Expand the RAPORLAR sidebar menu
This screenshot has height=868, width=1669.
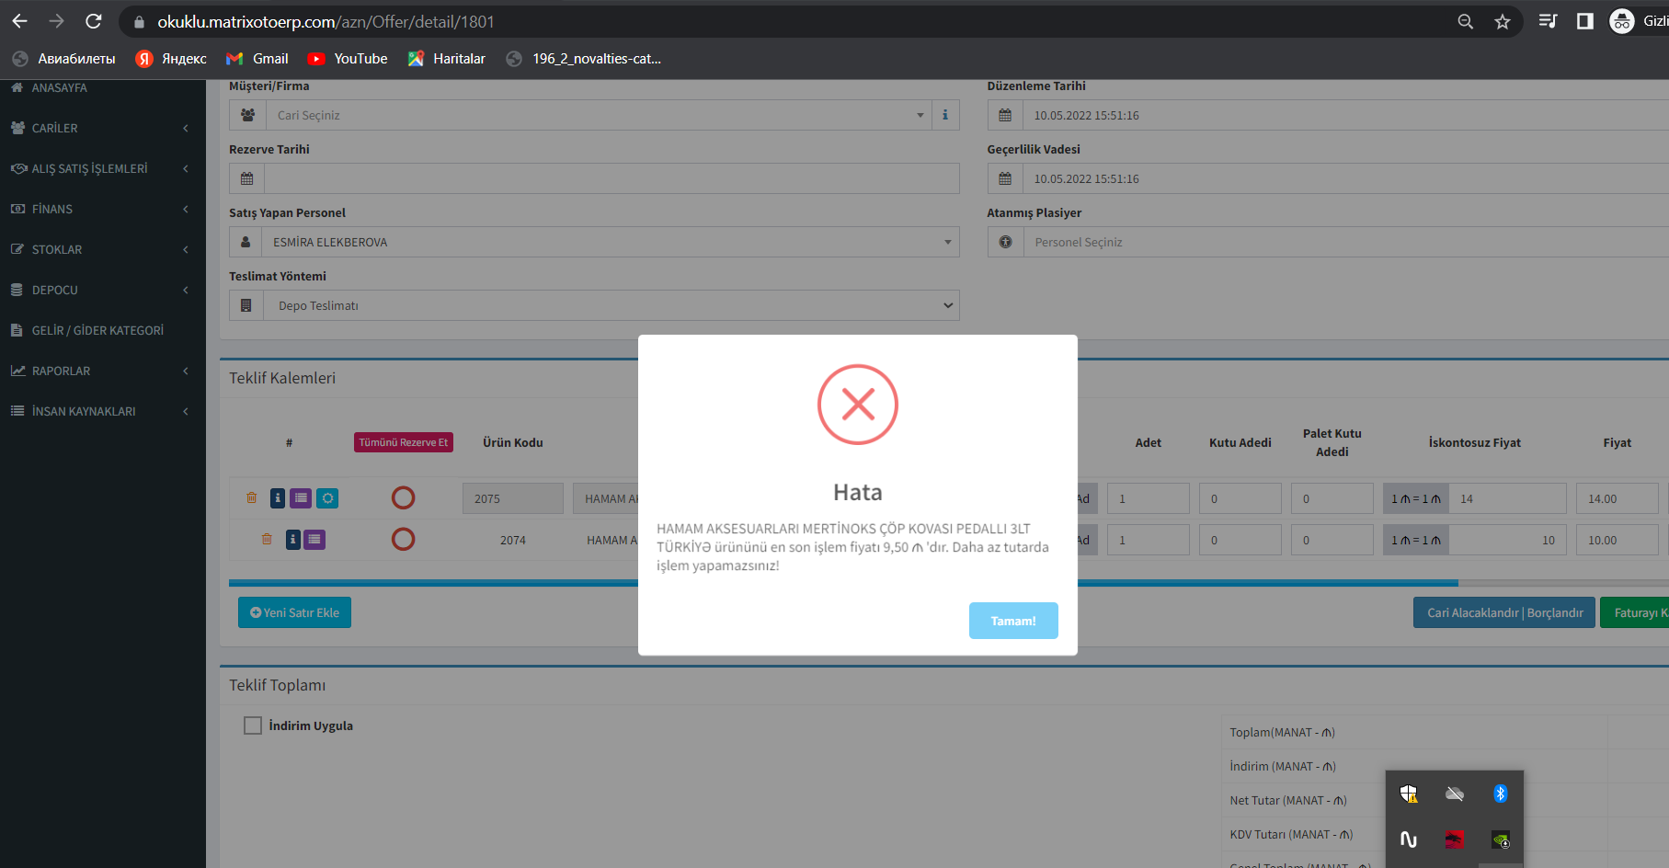[x=101, y=371]
